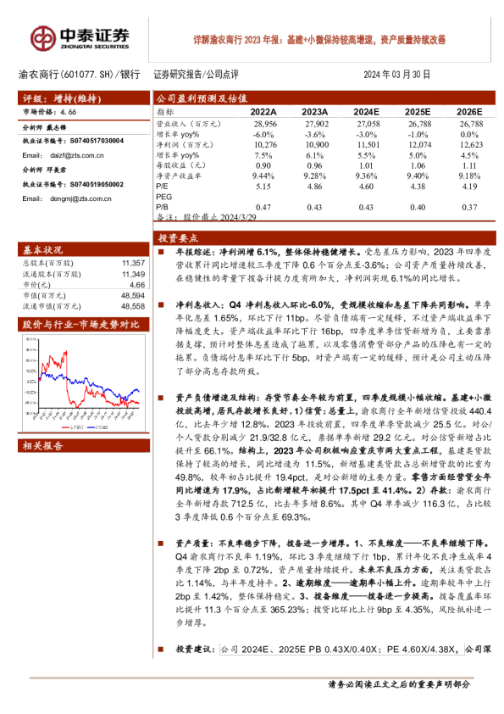Click the email dengmj@zts.com.cn
This screenshot has height=714, width=504.
pos(80,198)
